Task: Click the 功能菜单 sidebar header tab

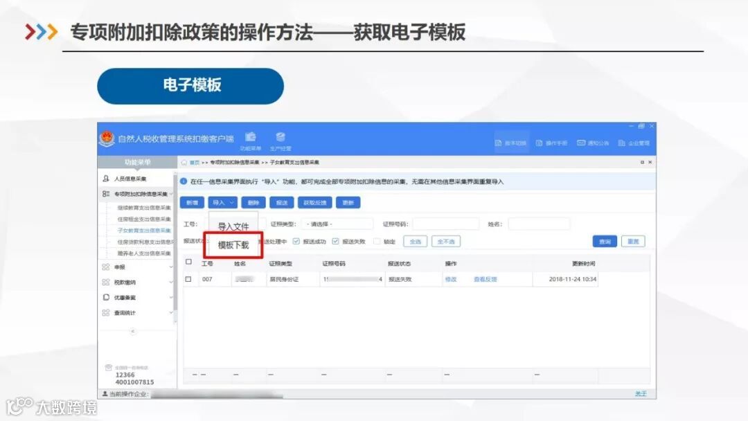Action: click(x=137, y=163)
